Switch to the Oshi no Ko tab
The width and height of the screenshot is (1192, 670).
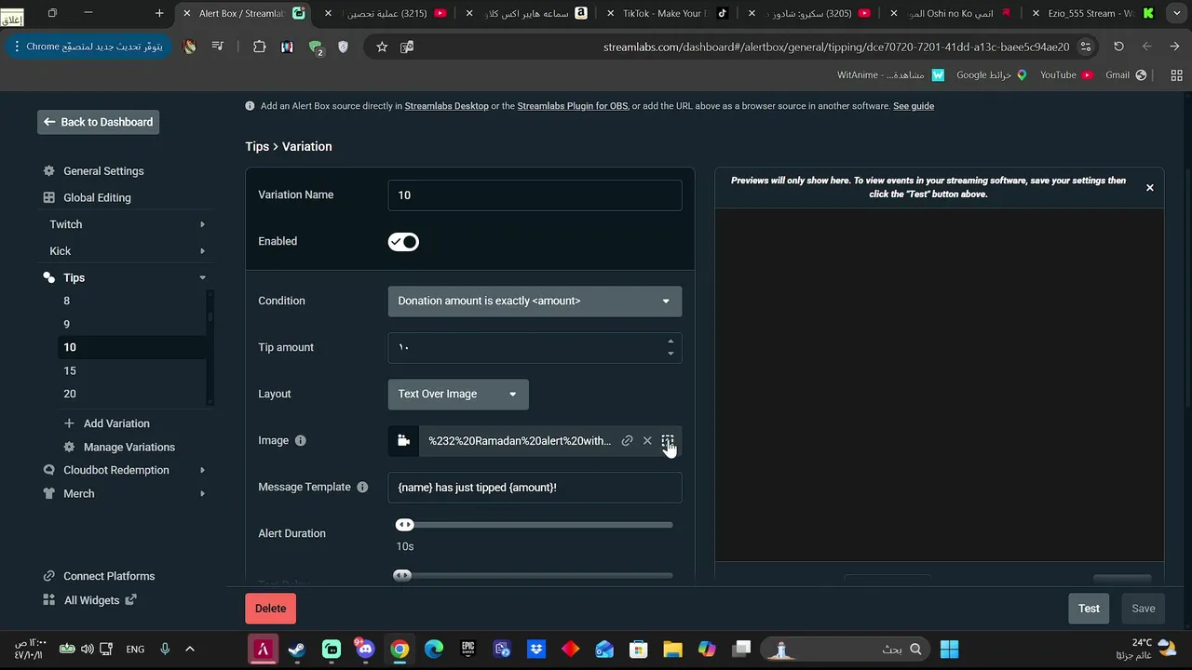pyautogui.click(x=953, y=13)
